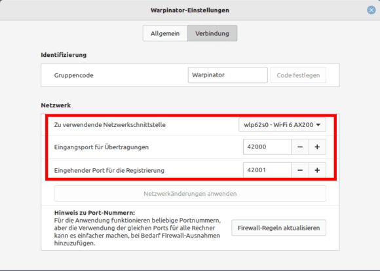This screenshot has width=380, height=271.
Task: Decrease Eingangsport für Übertragungen with minus
Action: [300, 147]
